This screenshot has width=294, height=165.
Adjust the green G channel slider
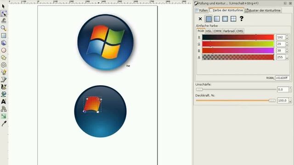tap(238, 44)
